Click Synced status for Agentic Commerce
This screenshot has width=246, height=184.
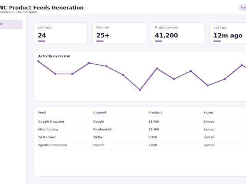209,145
